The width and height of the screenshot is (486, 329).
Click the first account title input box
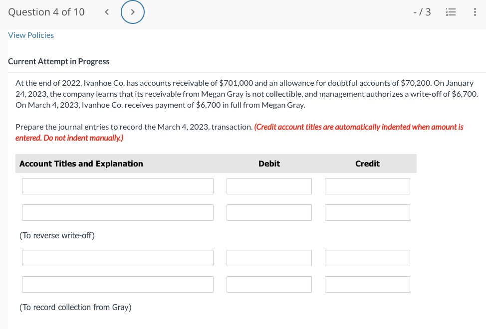click(117, 186)
